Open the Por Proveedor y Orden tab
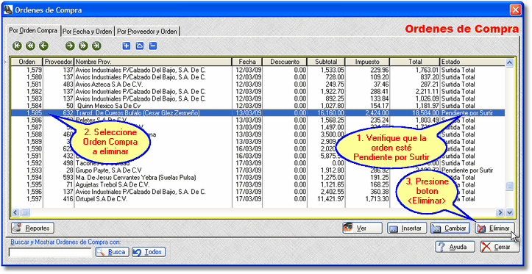Screen dimensions: 532x274 click(147, 32)
